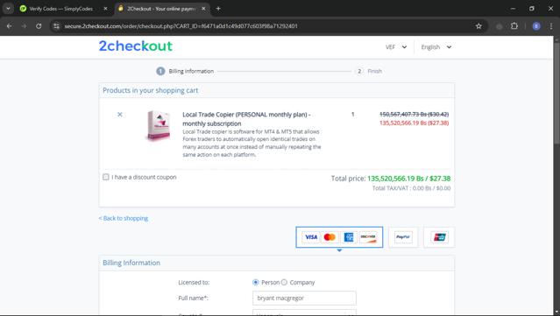The height and width of the screenshot is (316, 560).
Task: Select Visa card payment option
Action: tap(311, 237)
